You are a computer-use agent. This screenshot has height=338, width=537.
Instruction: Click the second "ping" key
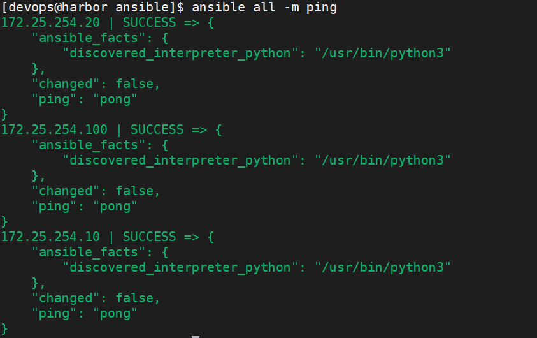point(54,207)
